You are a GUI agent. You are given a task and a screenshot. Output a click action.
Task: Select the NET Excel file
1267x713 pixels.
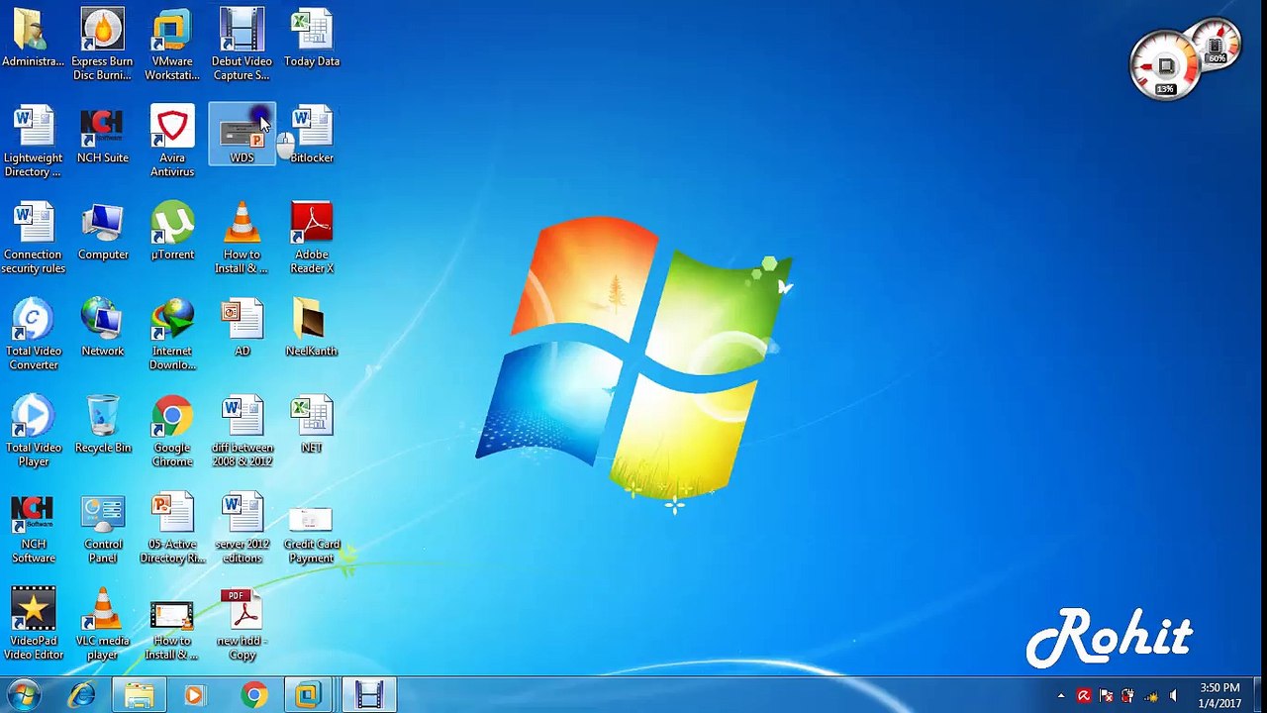point(312,426)
